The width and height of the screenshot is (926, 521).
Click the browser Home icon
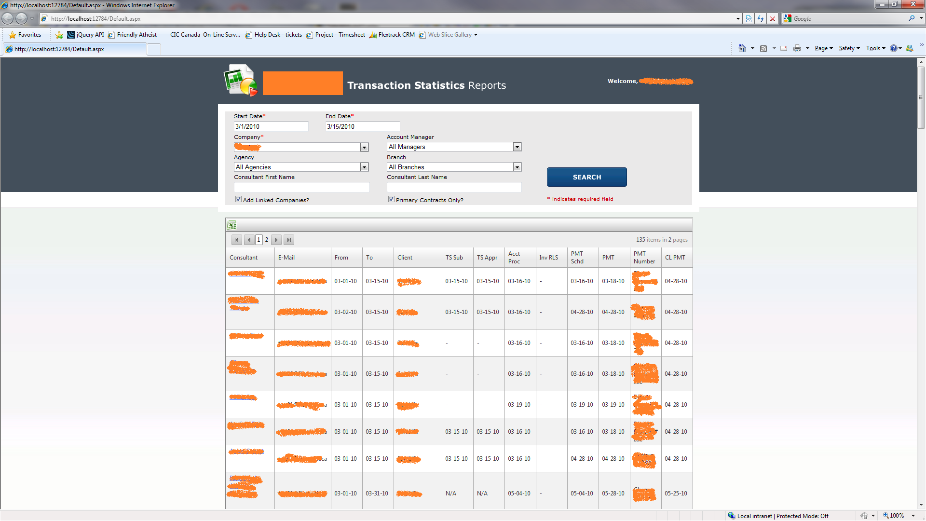(742, 48)
